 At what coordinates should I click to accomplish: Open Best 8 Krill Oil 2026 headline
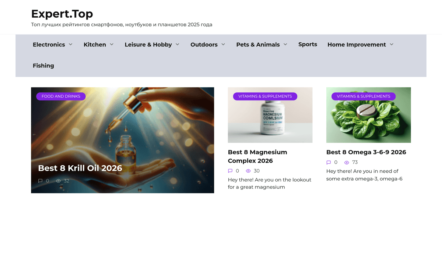pyautogui.click(x=80, y=168)
